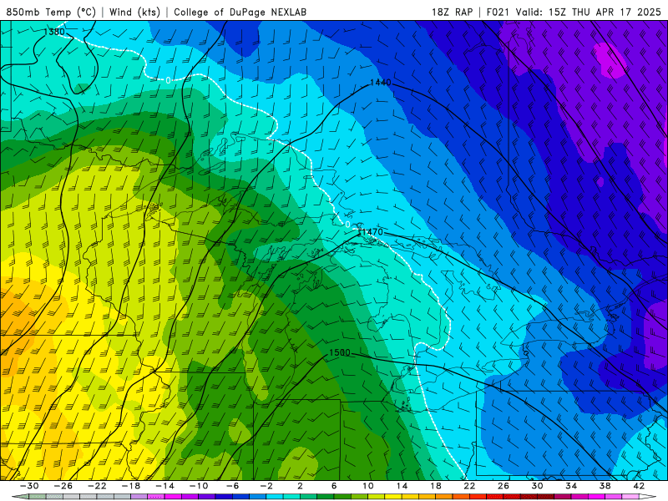
Task: Click the 34 color scale label
Action: 571,486
